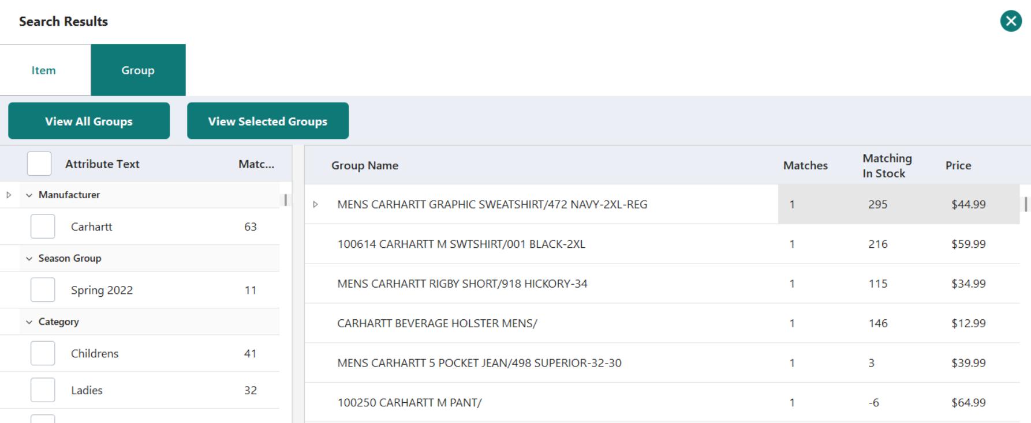Screen dimensions: 1031x423
Task: Check the Childrens category checkbox
Action: [x=43, y=353]
